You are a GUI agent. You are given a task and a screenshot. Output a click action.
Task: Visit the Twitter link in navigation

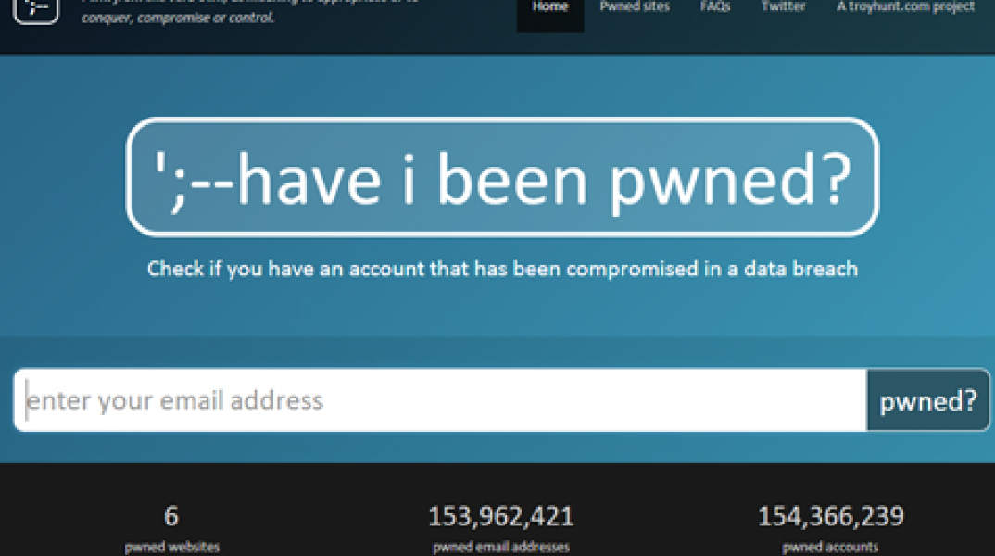coord(783,7)
